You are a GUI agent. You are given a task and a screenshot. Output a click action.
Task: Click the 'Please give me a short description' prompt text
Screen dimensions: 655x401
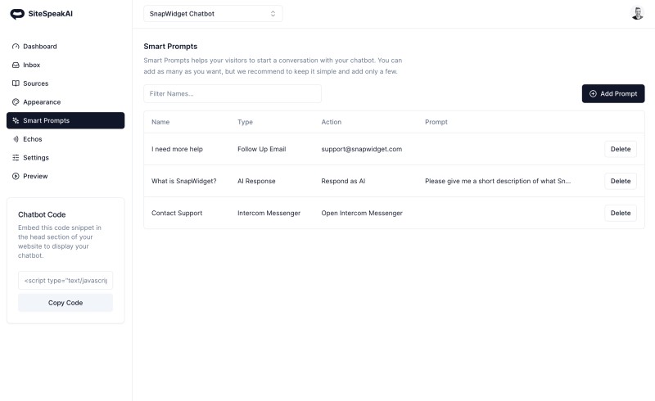click(x=498, y=181)
